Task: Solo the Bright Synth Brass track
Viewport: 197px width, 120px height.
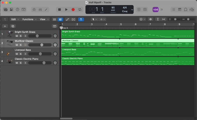Action: 21,36
